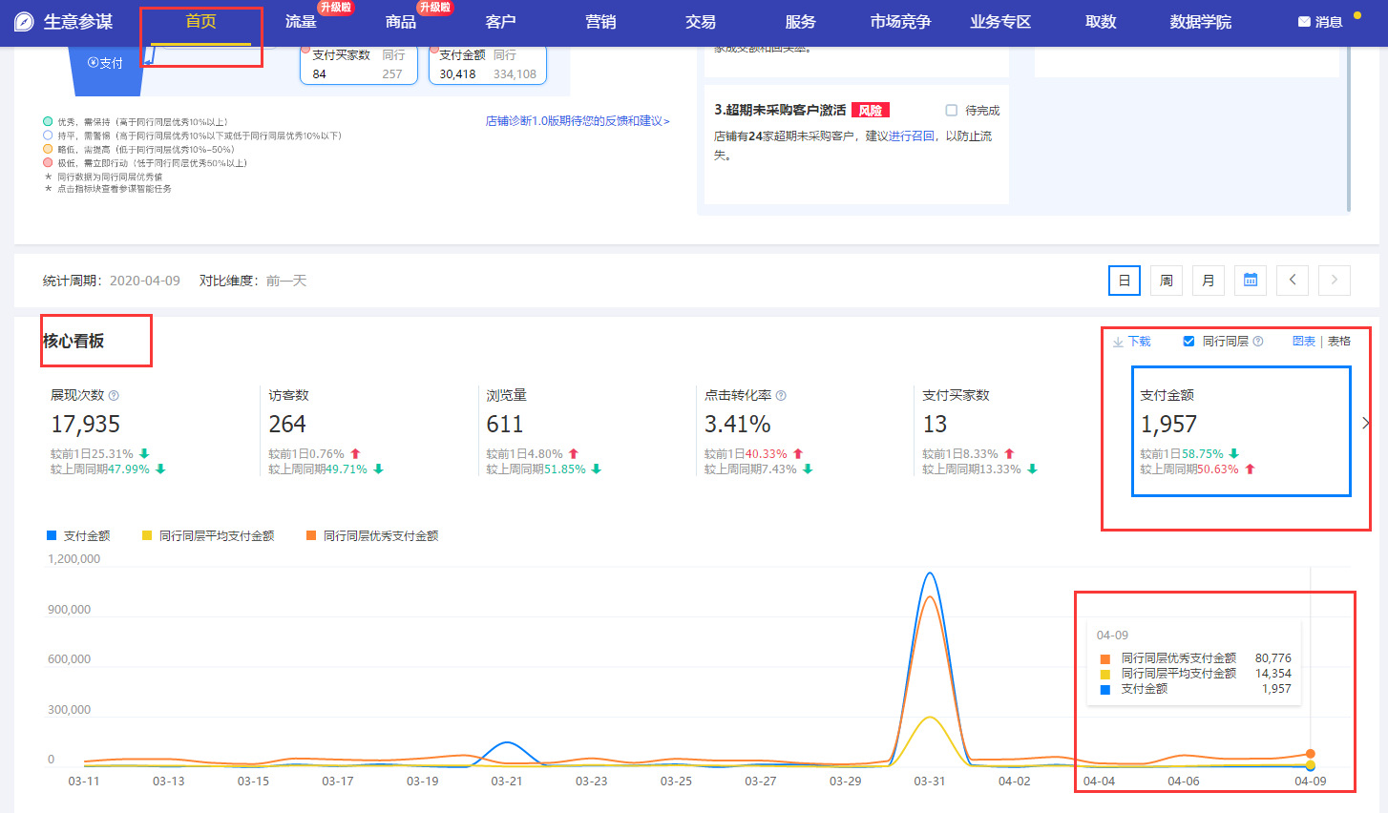This screenshot has height=813, width=1388.
Task: Select the 访客数 metric card
Action: click(x=368, y=431)
